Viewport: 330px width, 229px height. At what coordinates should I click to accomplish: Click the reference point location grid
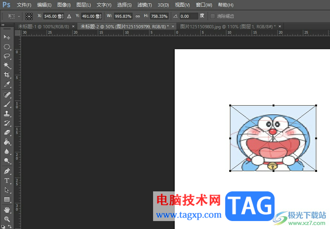point(29,16)
